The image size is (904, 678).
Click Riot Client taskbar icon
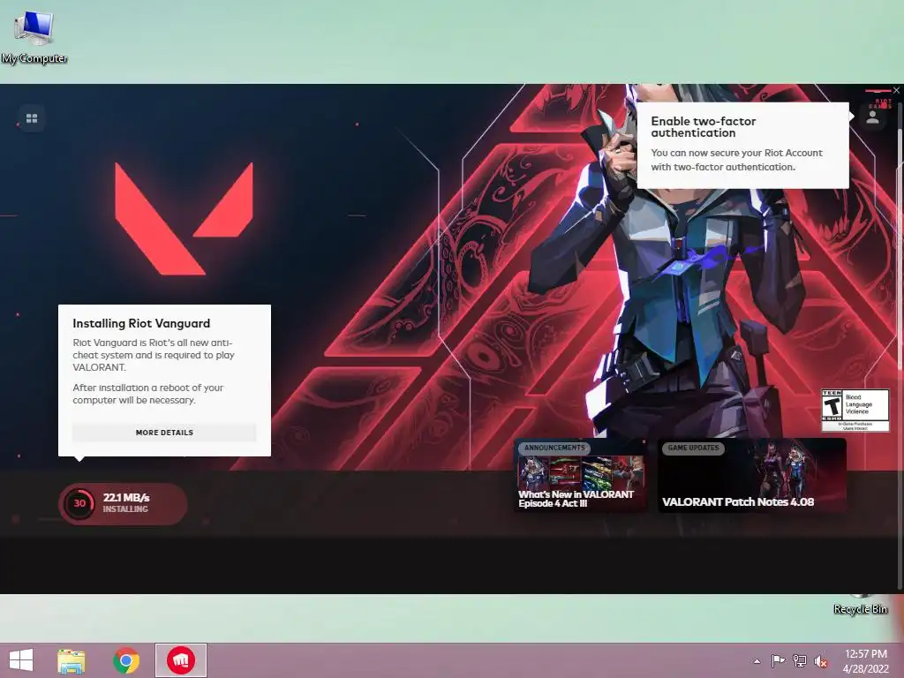181,660
